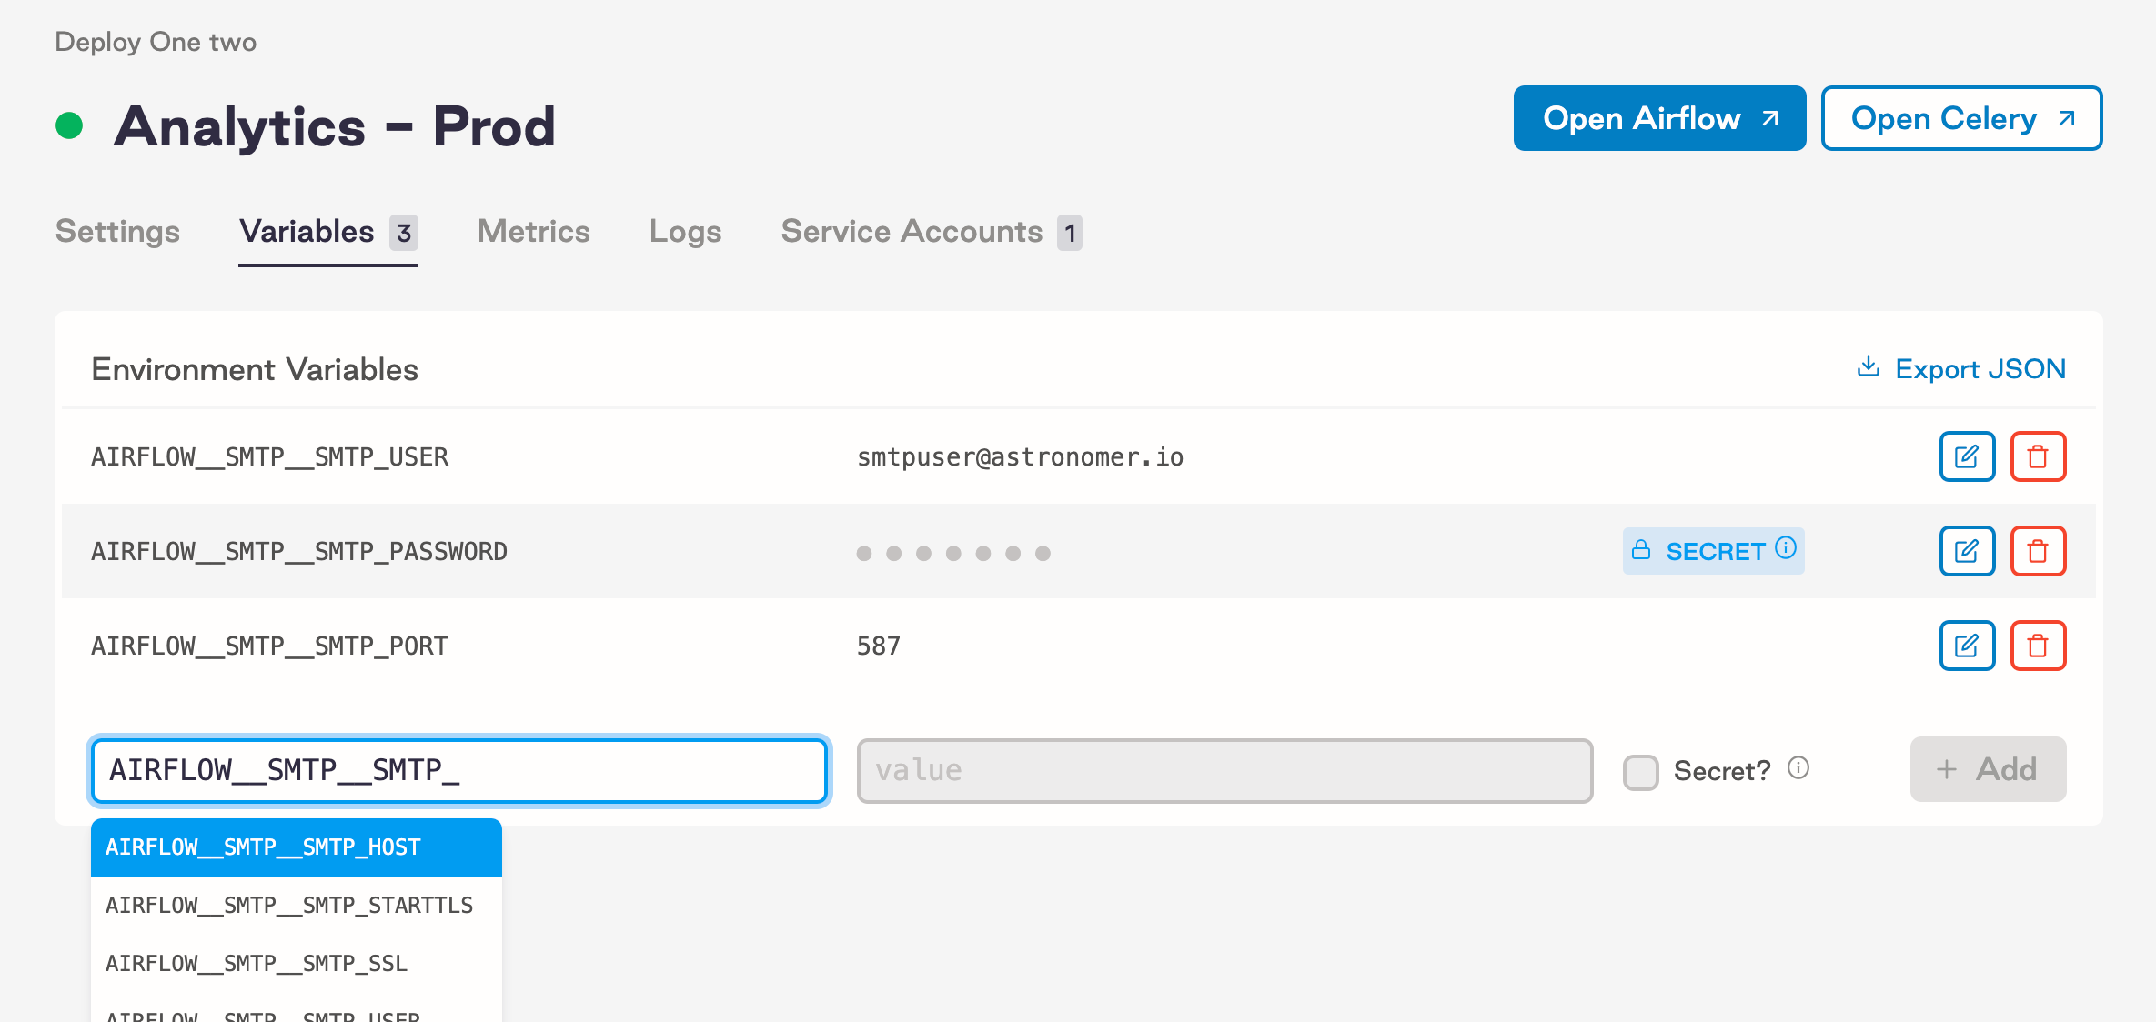This screenshot has height=1022, width=2156.
Task: Click the lock icon on the SECRET badge
Action: [x=1643, y=550]
